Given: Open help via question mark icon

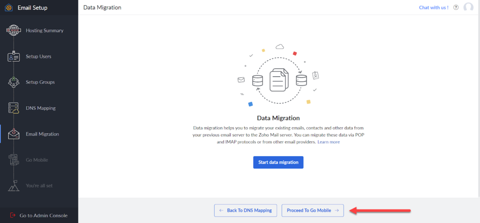Looking at the screenshot, I should (456, 7).
